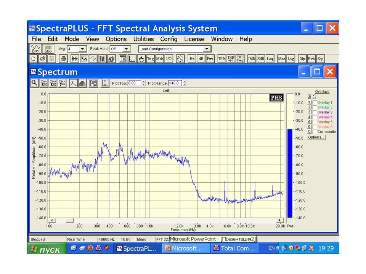
Task: Print the plot with the printer icon
Action: click(63, 59)
